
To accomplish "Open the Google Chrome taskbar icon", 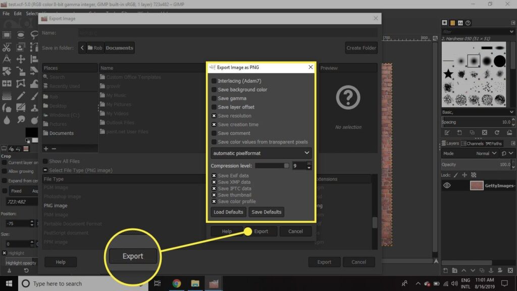I will click(x=177, y=283).
